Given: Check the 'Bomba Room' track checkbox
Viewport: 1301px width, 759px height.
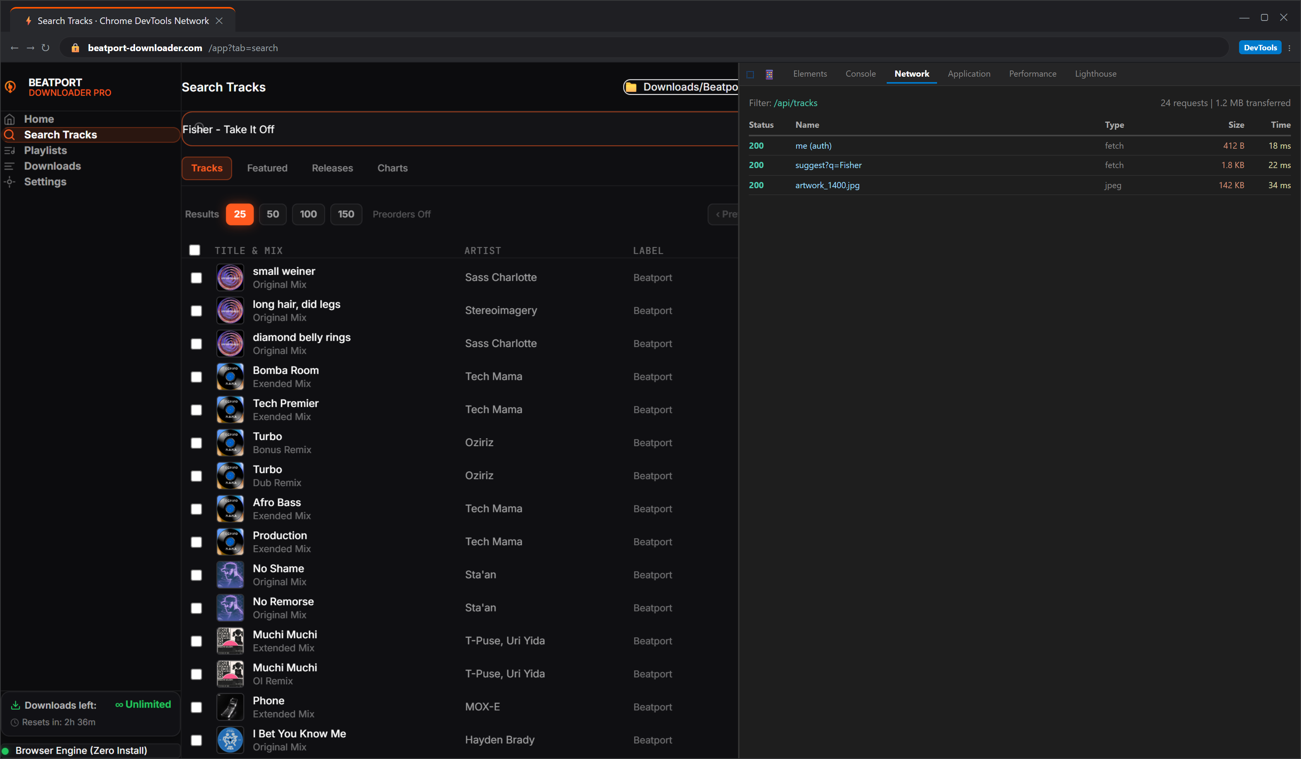Looking at the screenshot, I should click(196, 377).
